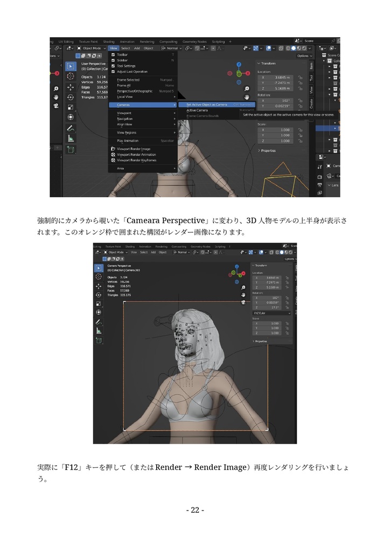Pick the Transform tool in lower screenshot
The height and width of the screenshot is (552, 390).
click(x=99, y=312)
